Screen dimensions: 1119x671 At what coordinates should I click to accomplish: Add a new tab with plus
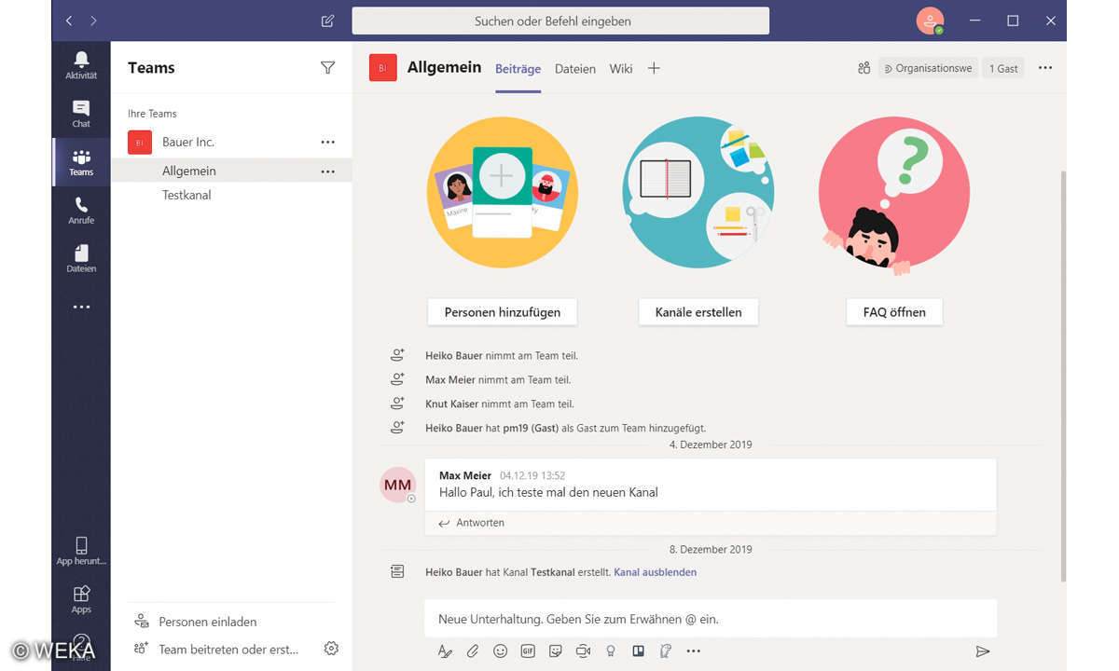click(x=654, y=68)
